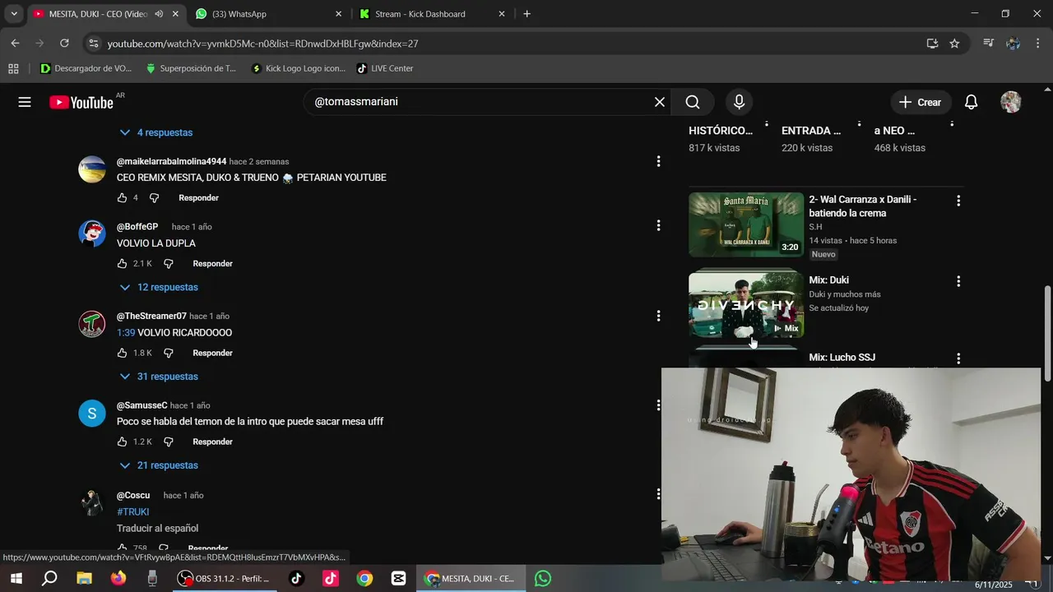Viewport: 1053px width, 592px height.
Task: Open the Windows Start menu
Action: click(x=16, y=578)
